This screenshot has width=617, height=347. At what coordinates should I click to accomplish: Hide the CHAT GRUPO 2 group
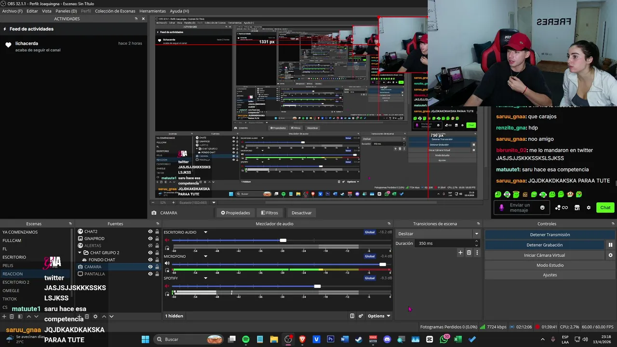pyautogui.click(x=150, y=253)
